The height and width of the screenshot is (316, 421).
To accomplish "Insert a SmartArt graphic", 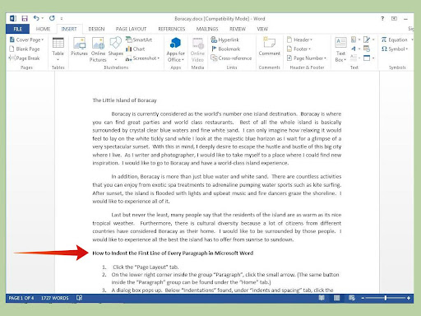I will pos(139,39).
